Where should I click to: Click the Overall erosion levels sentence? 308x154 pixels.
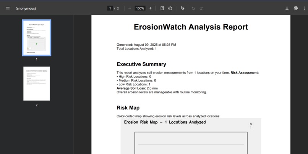[162, 92]
